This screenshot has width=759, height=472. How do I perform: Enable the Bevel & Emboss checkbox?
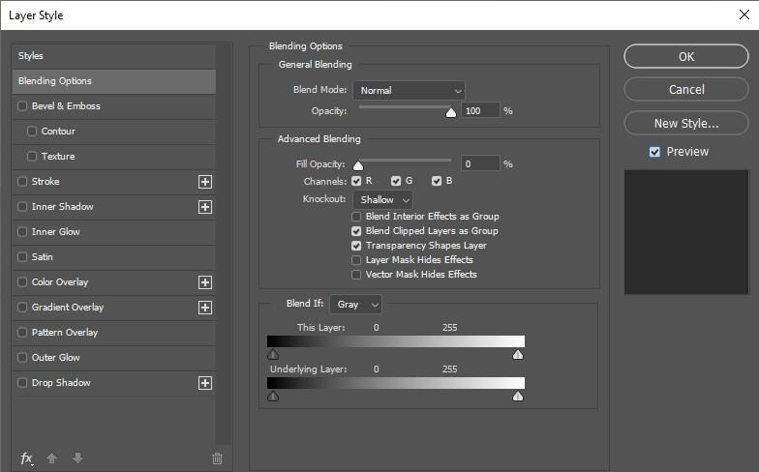coord(22,106)
